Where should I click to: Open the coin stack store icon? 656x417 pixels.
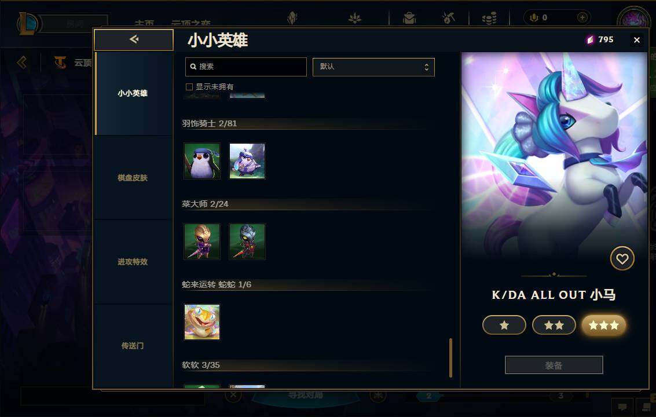coord(489,18)
